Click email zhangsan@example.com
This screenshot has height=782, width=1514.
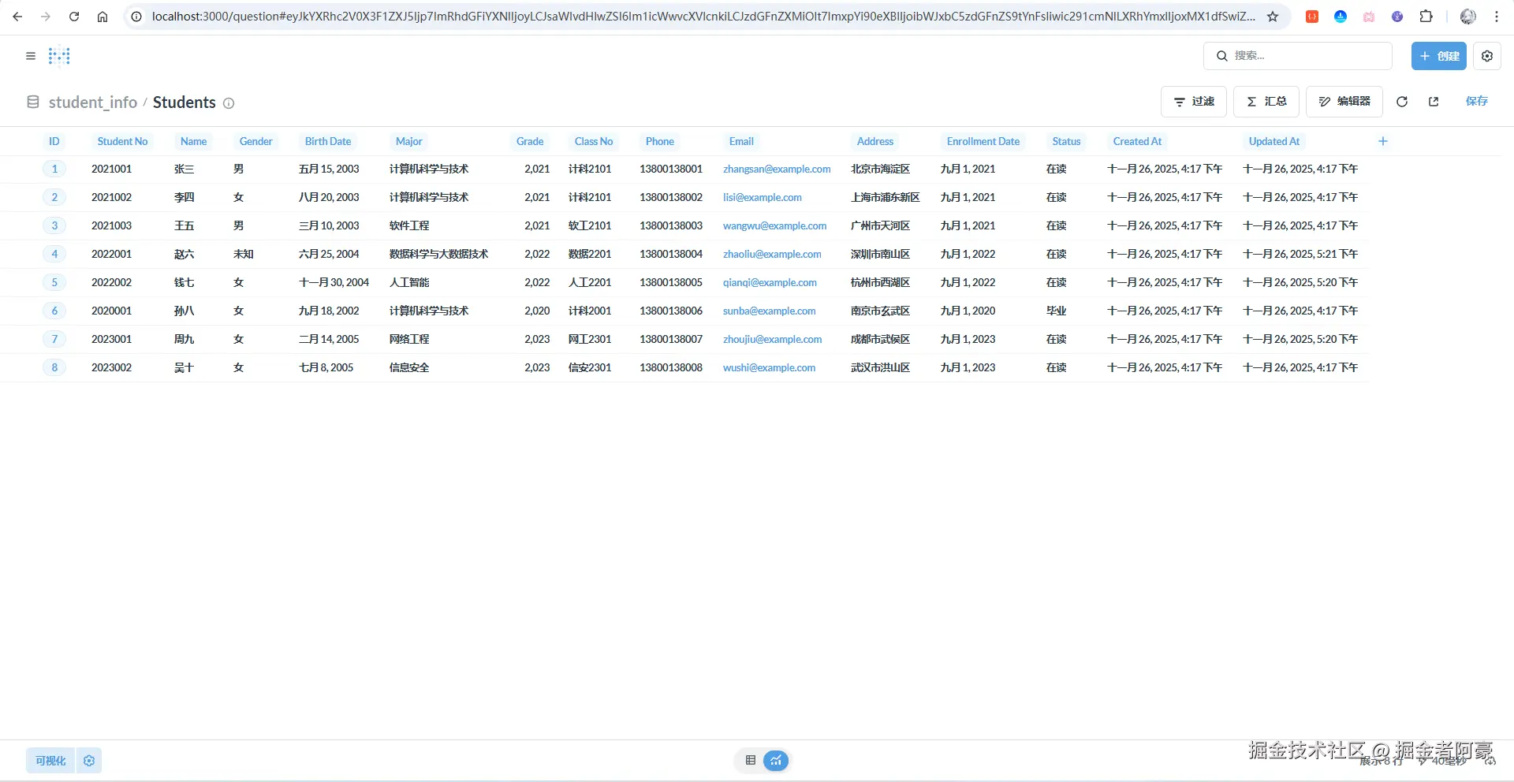(x=777, y=169)
